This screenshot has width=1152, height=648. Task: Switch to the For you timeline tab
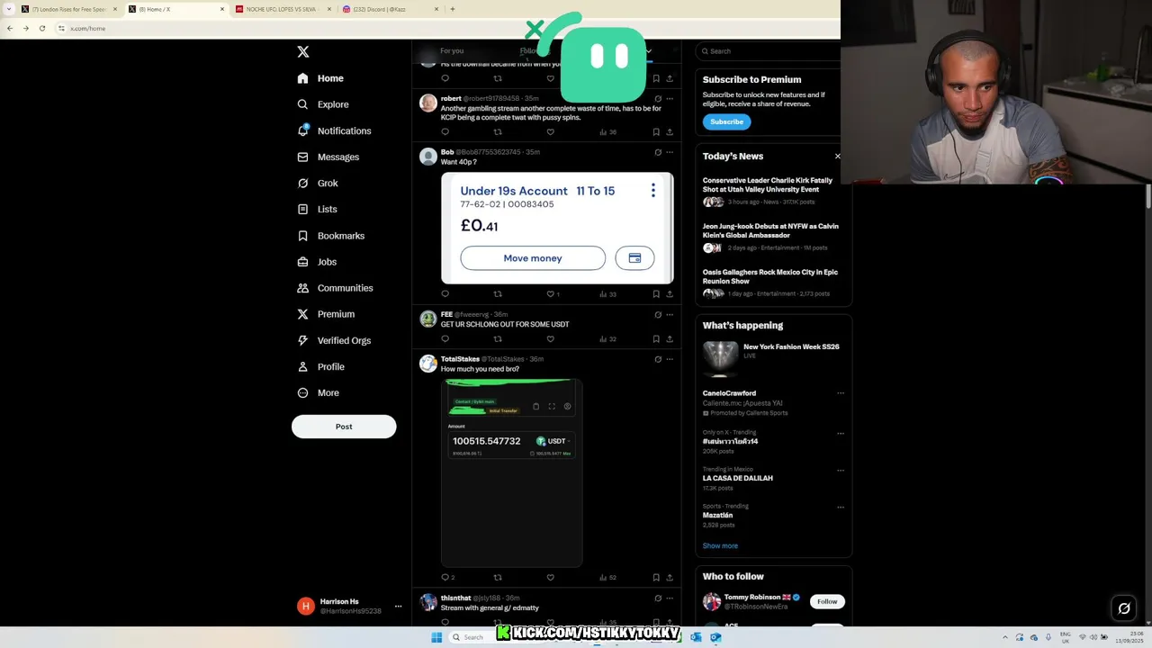(x=452, y=51)
